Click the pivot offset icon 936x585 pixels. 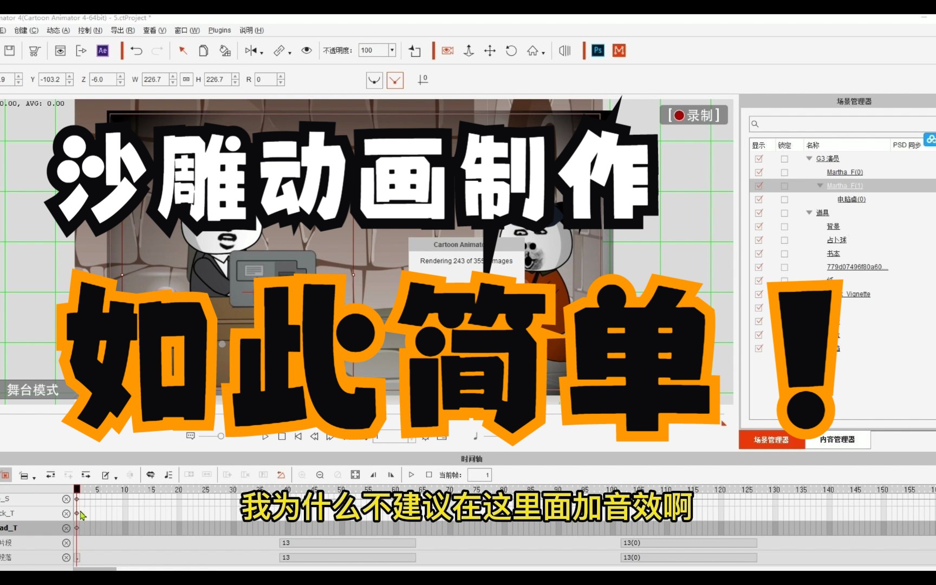pos(422,80)
